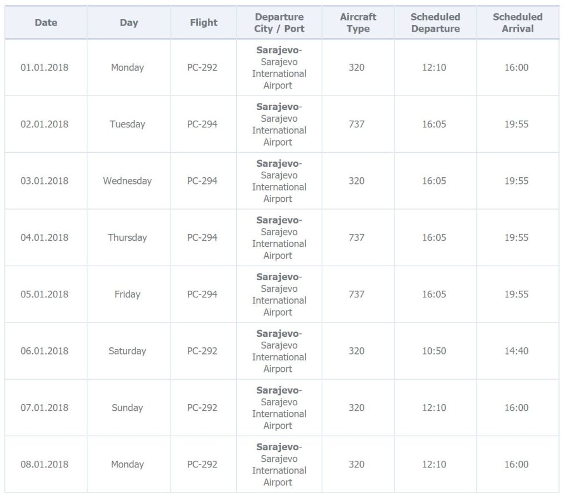Click departure time 10:50 on Saturday
The height and width of the screenshot is (503, 569).
click(x=434, y=351)
